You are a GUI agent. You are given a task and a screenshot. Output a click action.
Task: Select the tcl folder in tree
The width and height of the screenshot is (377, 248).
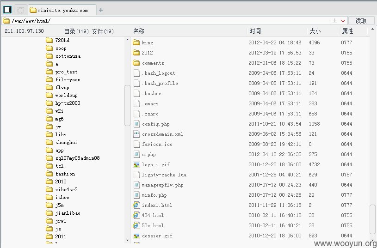pos(55,166)
